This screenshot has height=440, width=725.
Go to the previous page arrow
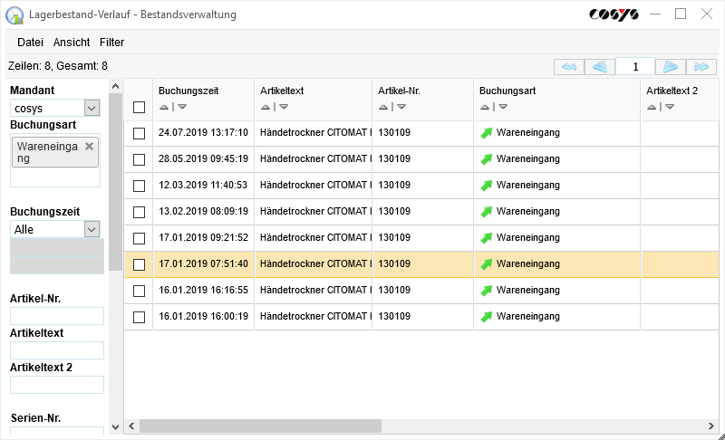(599, 67)
